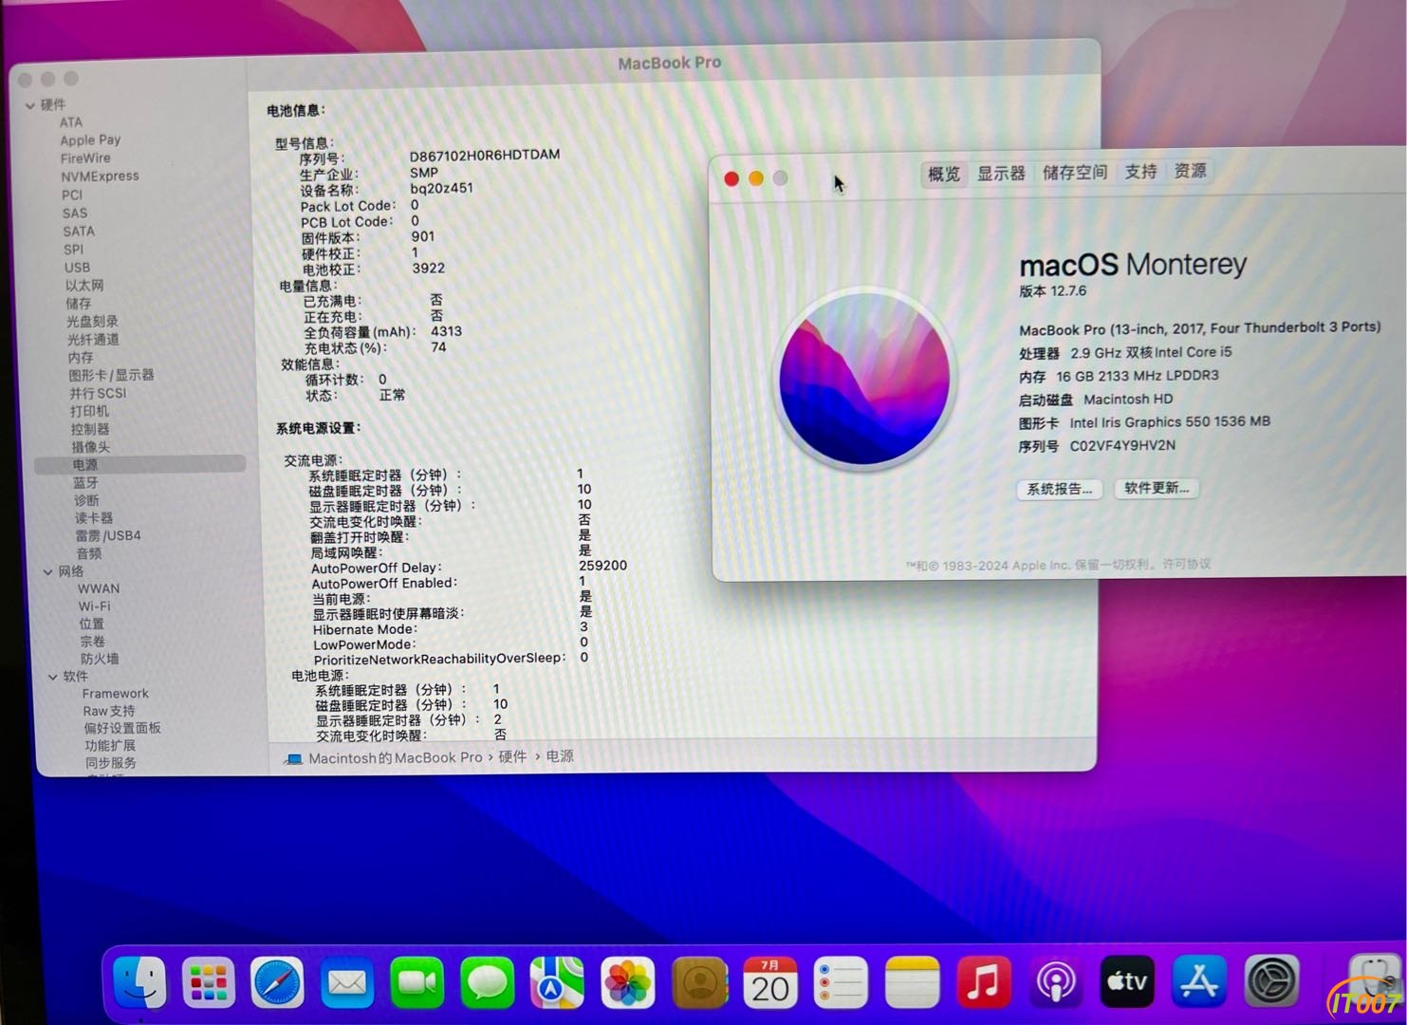Click the serial number C02VF4Y9HV2N
The image size is (1407, 1025).
[1122, 445]
